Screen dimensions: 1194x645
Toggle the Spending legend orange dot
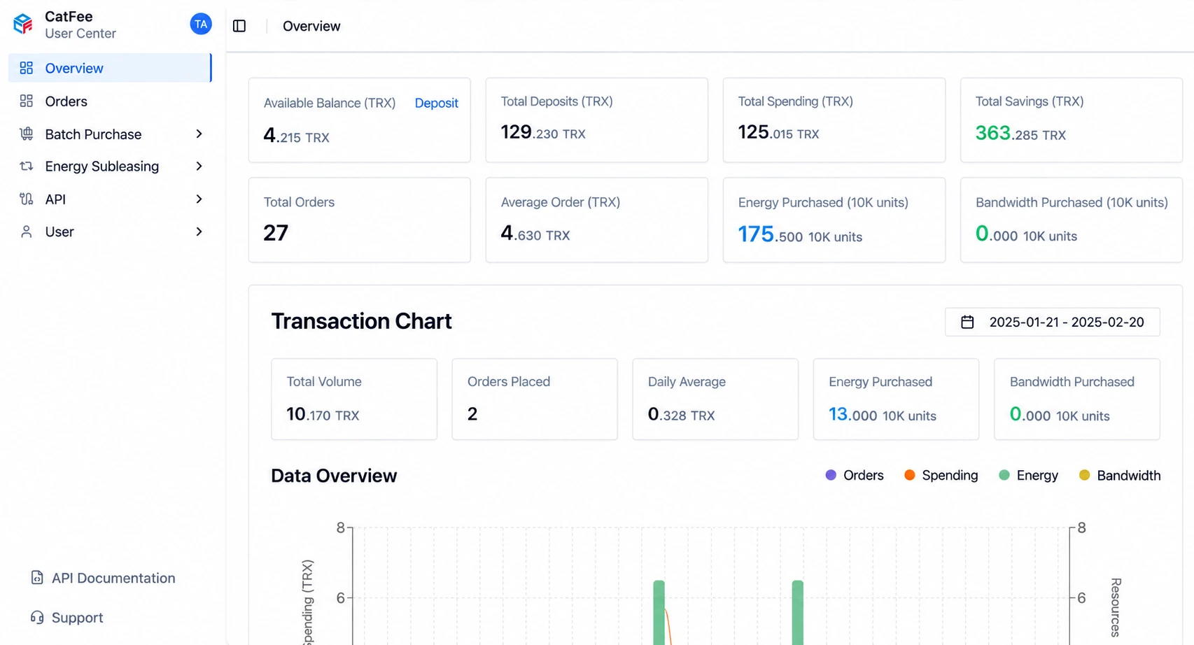pyautogui.click(x=910, y=475)
